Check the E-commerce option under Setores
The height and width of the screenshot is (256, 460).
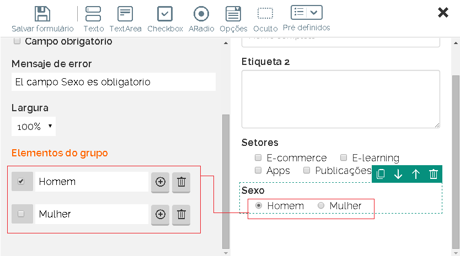click(x=258, y=158)
